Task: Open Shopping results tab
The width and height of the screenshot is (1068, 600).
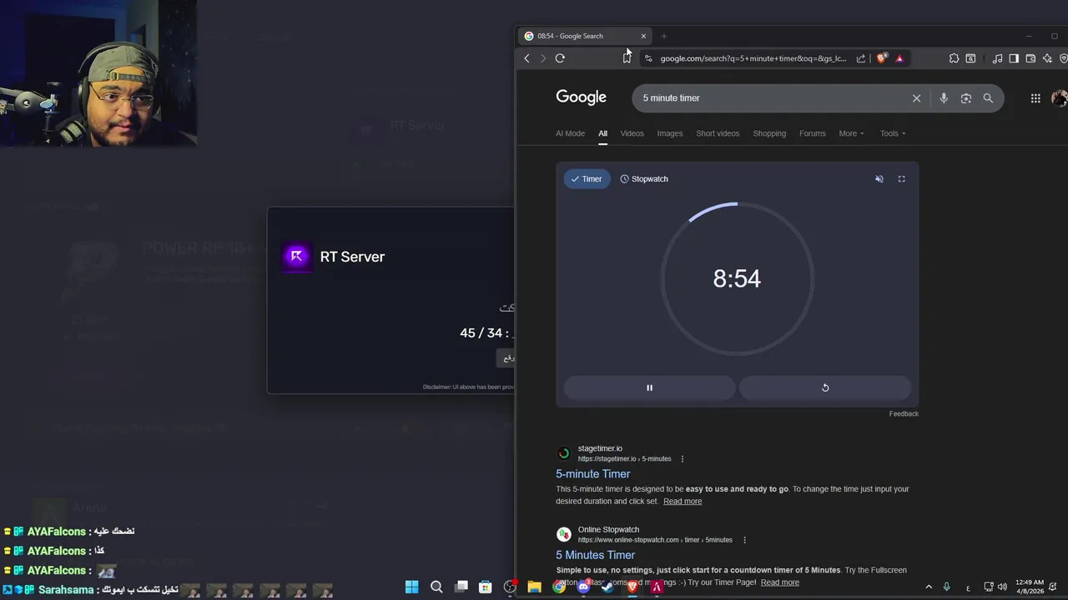Action: [769, 133]
